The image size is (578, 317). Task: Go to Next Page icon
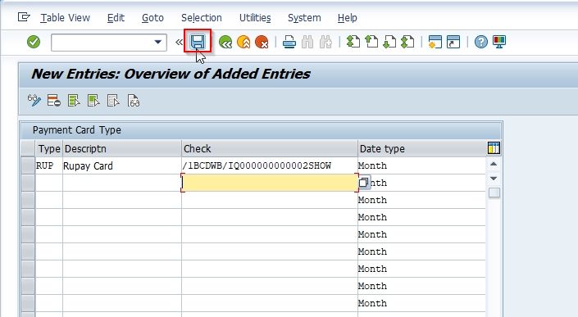389,42
